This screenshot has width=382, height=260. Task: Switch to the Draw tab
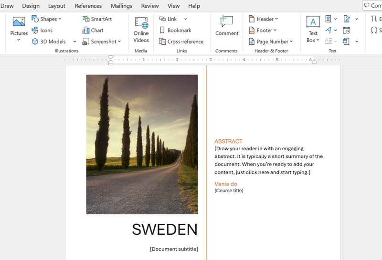pyautogui.click(x=7, y=6)
